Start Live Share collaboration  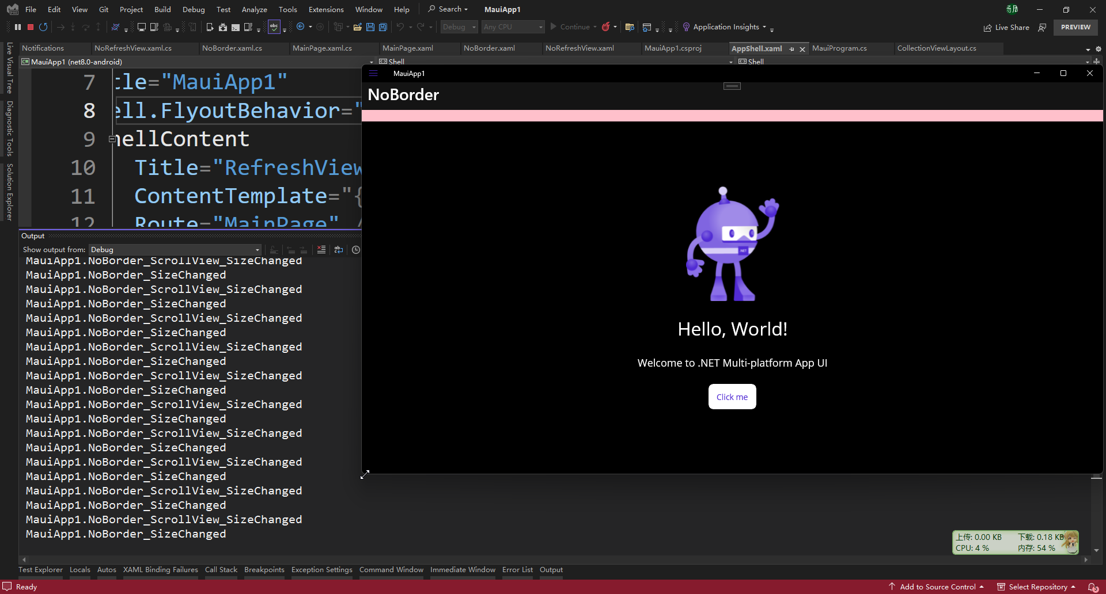pyautogui.click(x=1006, y=27)
